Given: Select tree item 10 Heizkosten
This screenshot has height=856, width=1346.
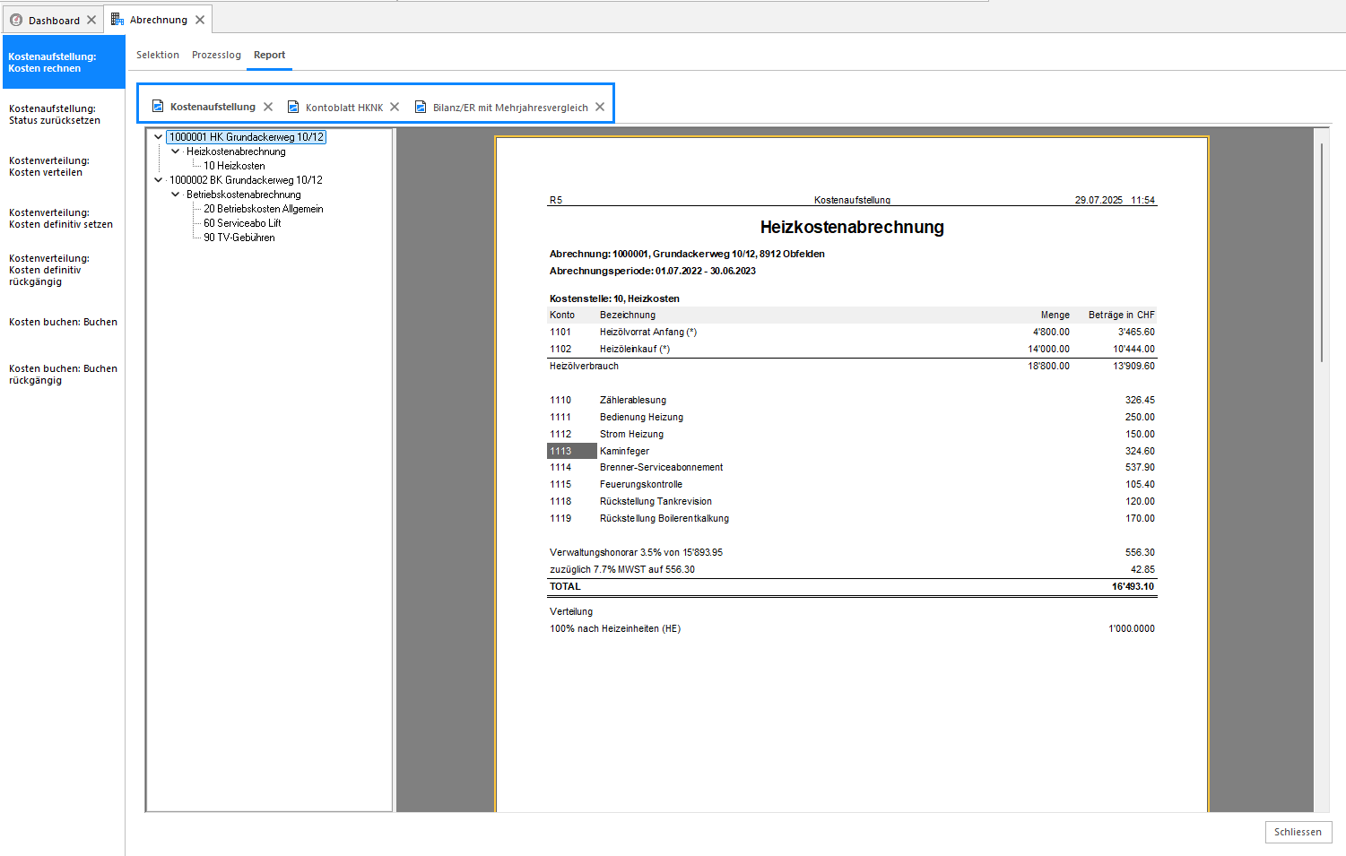Looking at the screenshot, I should [x=234, y=166].
